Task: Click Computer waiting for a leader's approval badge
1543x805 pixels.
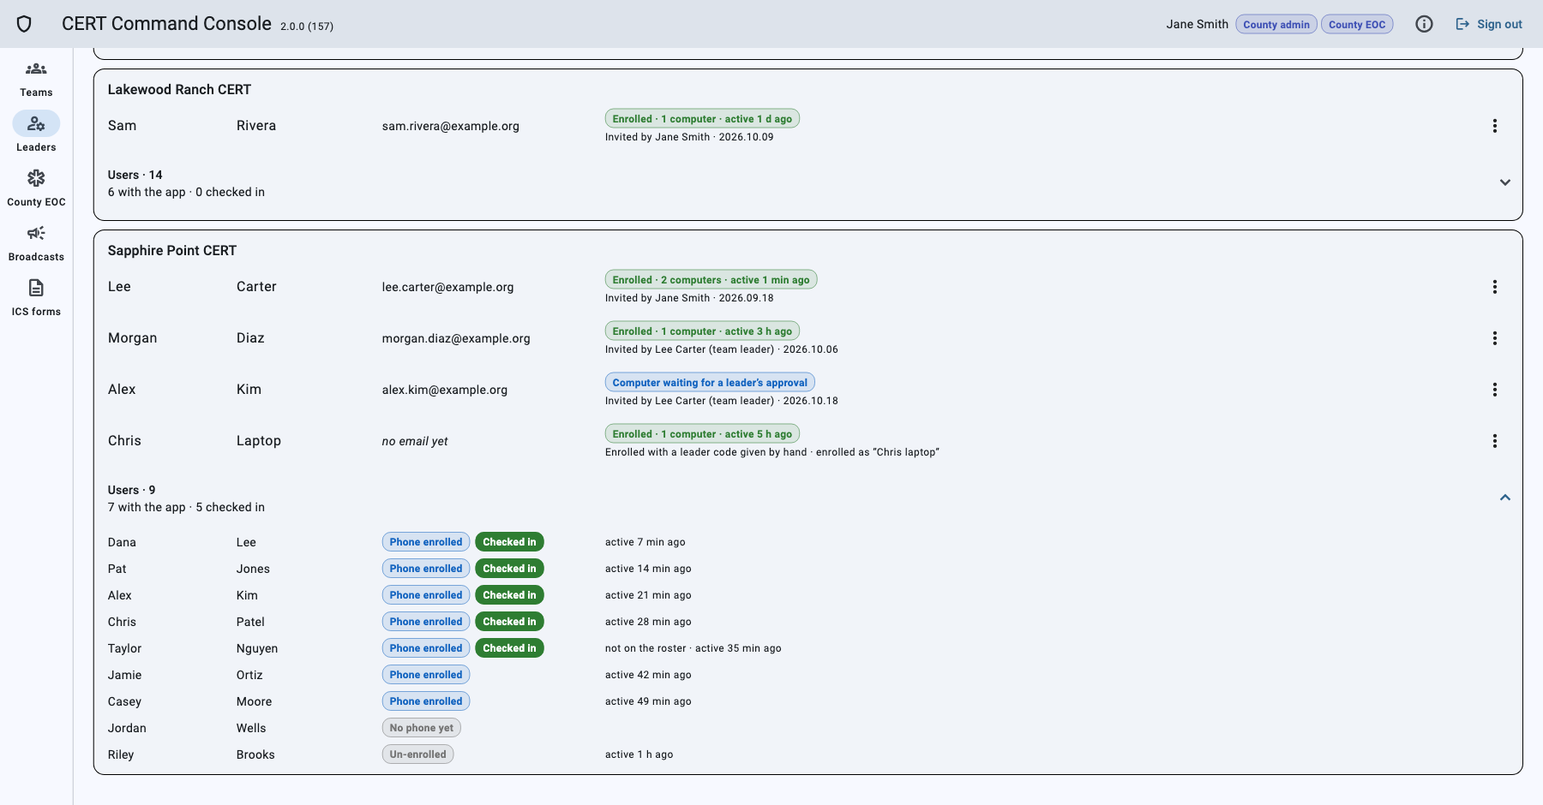Action: pos(710,382)
